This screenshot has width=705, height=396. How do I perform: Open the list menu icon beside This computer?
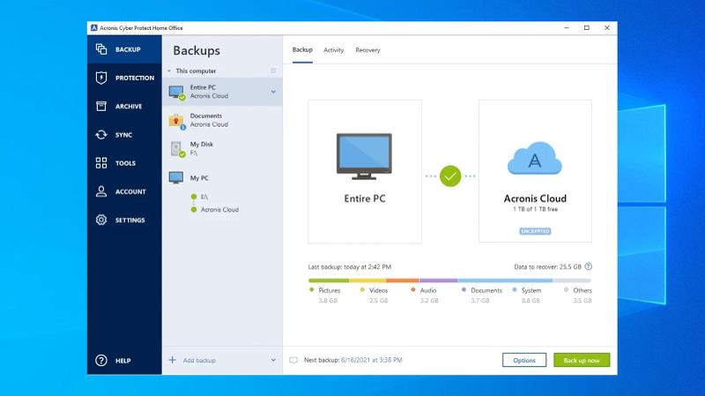[273, 71]
